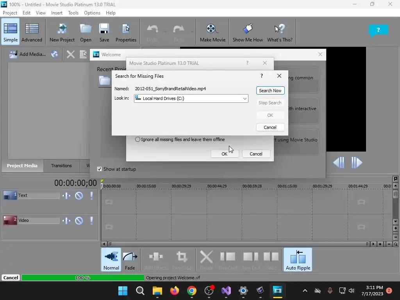Click OK in Movie Studio Platinum dialog
400x300 pixels.
(x=225, y=154)
